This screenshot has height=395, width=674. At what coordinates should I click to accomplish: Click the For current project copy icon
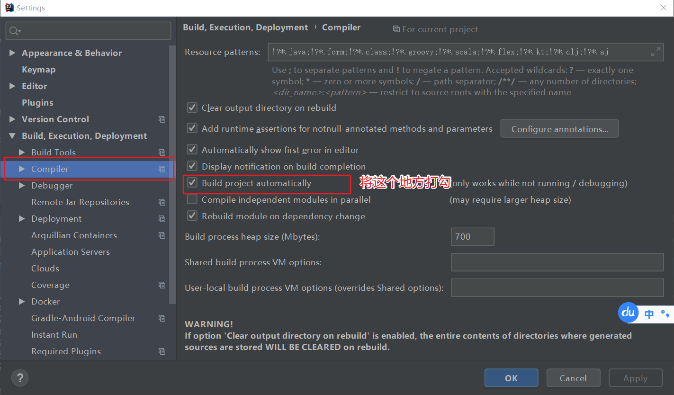click(396, 29)
